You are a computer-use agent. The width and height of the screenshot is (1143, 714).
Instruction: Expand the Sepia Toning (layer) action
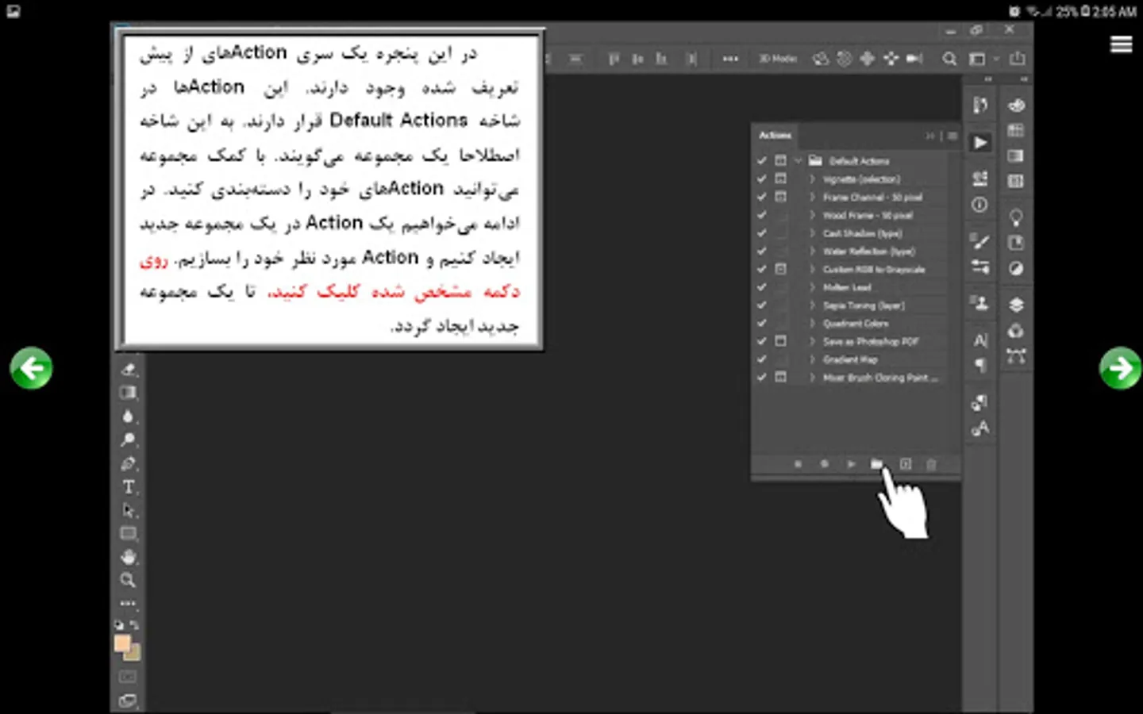(x=812, y=305)
